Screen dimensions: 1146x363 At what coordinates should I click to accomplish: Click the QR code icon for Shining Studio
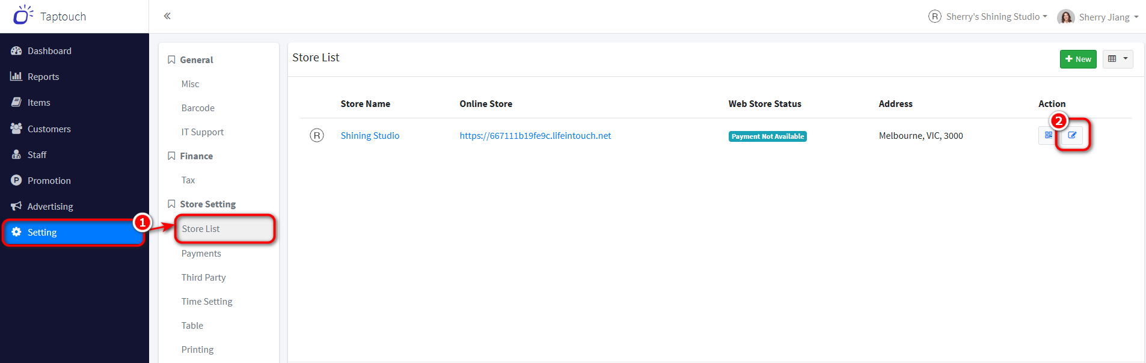pos(1048,135)
